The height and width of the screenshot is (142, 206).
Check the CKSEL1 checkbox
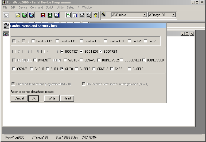(112, 69)
